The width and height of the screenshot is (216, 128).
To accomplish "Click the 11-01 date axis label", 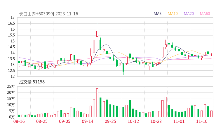I will click(179, 121).
